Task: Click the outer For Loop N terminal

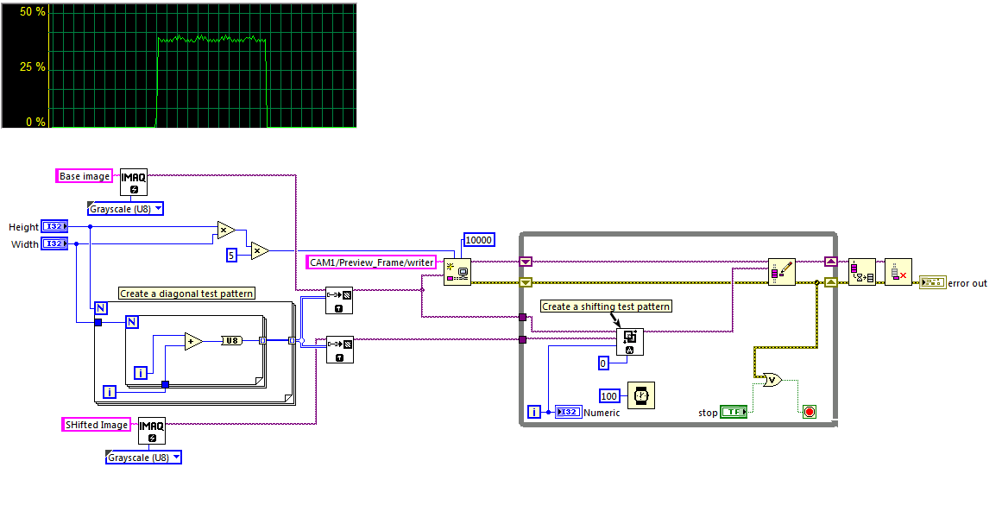Action: pyautogui.click(x=101, y=308)
